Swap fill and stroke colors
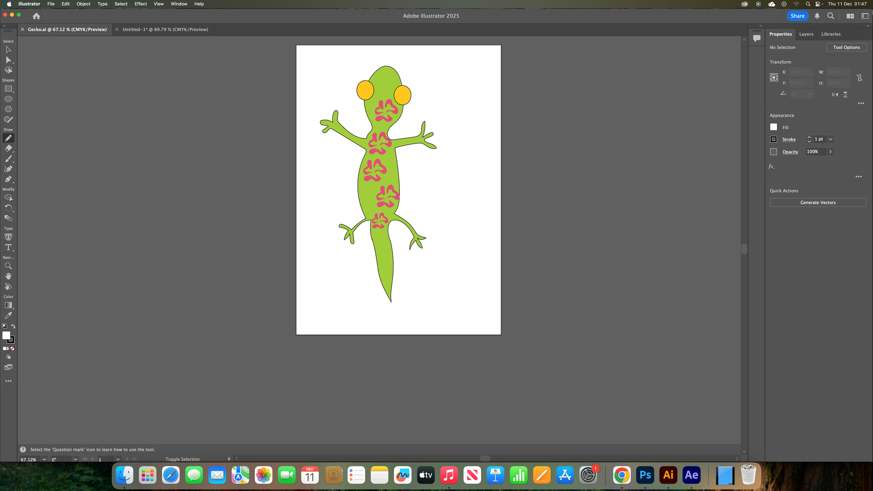 (13, 326)
